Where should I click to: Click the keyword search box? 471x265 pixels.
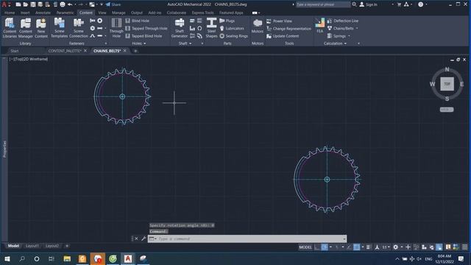323,4
